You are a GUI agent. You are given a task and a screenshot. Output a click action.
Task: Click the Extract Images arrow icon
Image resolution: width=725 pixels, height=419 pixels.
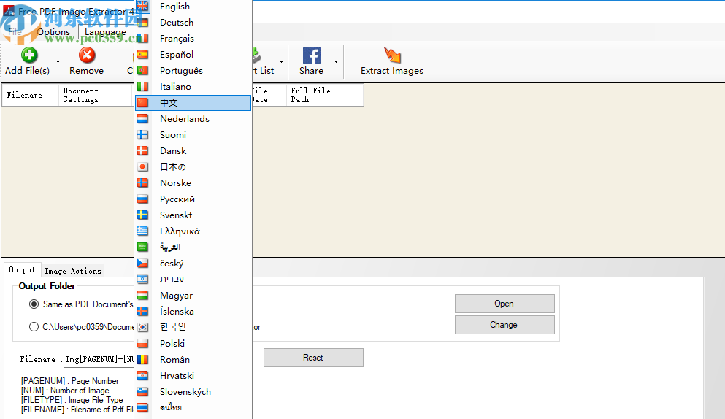click(392, 55)
